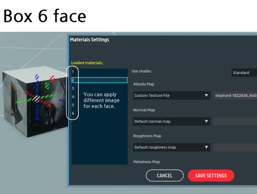This screenshot has width=257, height=194.
Task: Click the white center handle of the transform gizmo
Action: [37, 98]
